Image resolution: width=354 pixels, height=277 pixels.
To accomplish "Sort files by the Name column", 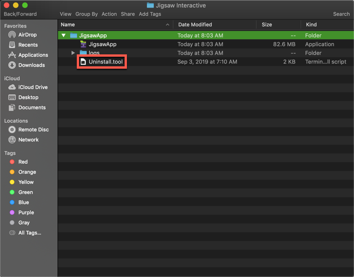I will click(x=68, y=24).
